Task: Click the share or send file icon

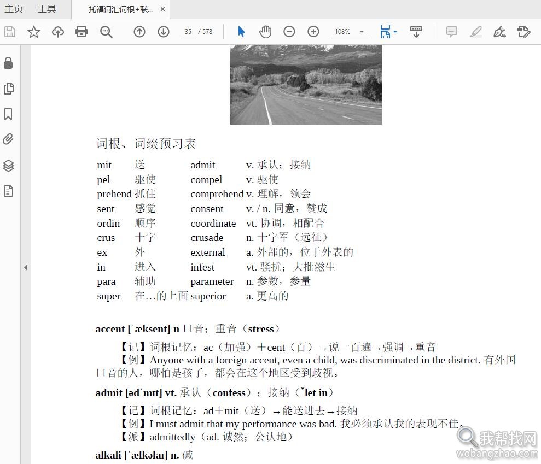Action: coord(523,32)
